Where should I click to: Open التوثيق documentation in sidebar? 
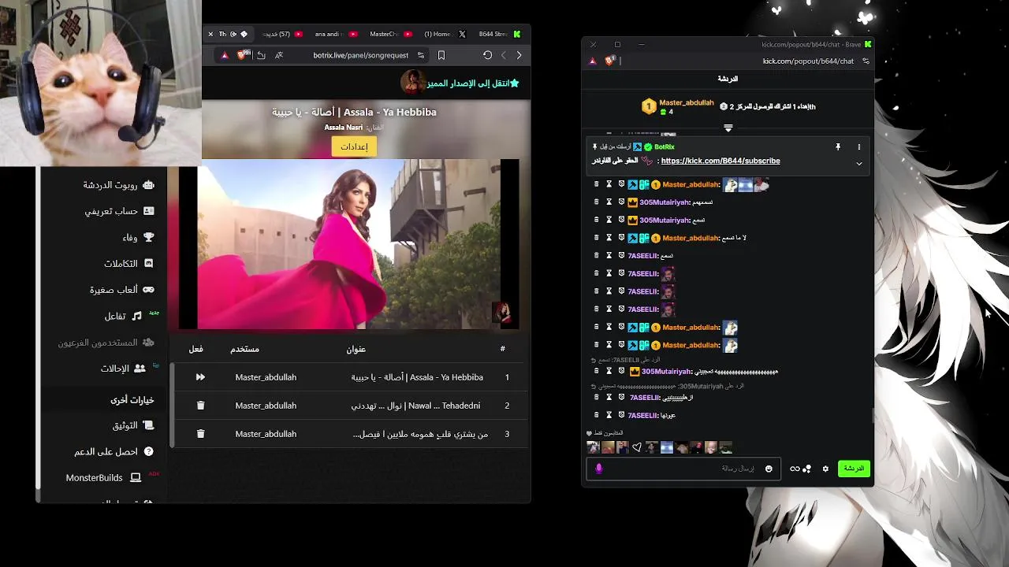(x=132, y=425)
